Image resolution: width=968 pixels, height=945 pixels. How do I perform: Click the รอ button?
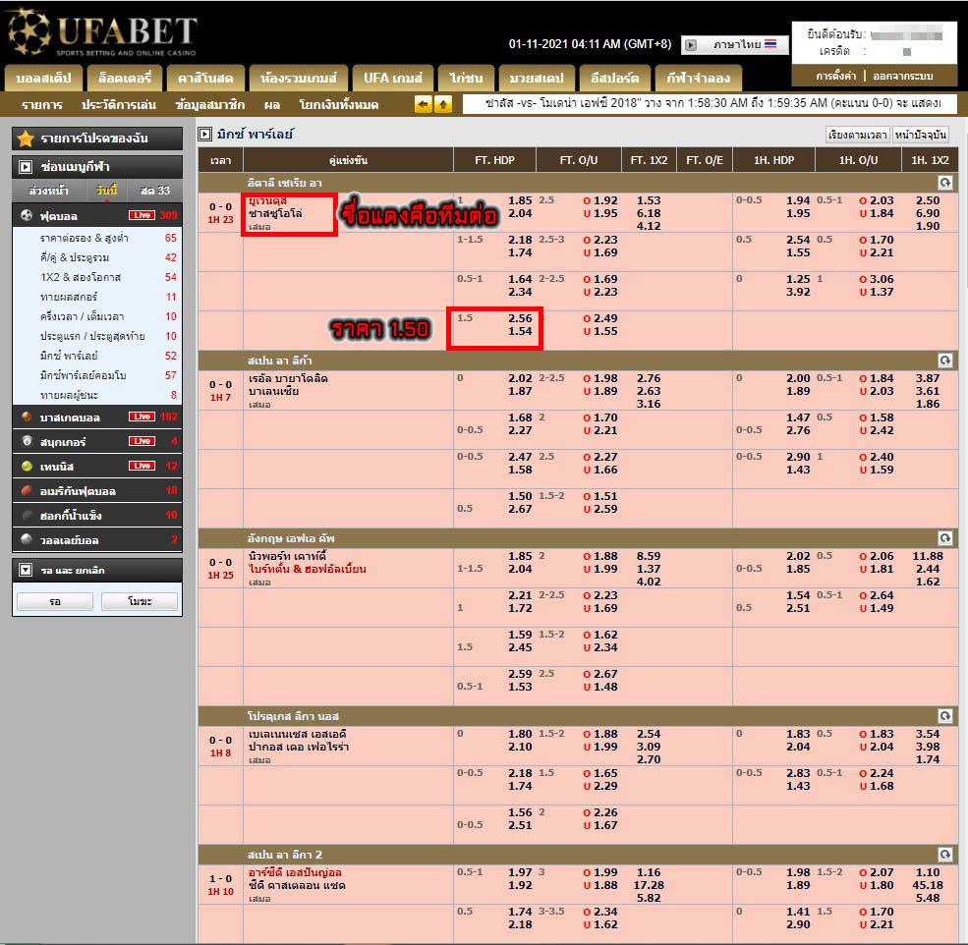(x=55, y=601)
